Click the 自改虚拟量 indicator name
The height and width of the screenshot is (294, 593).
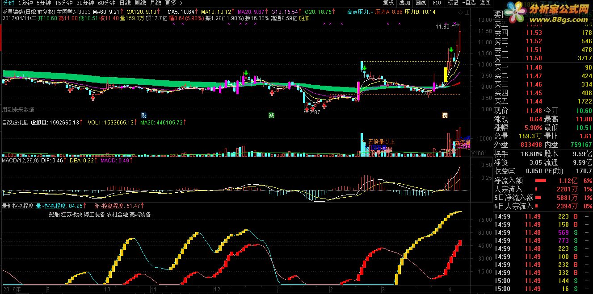click(15, 122)
